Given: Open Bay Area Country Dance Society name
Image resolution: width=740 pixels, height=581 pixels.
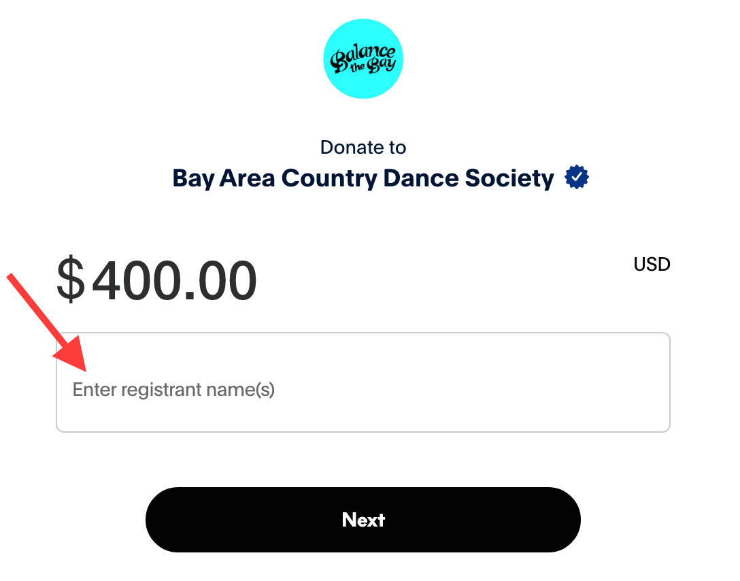Looking at the screenshot, I should pos(363,178).
